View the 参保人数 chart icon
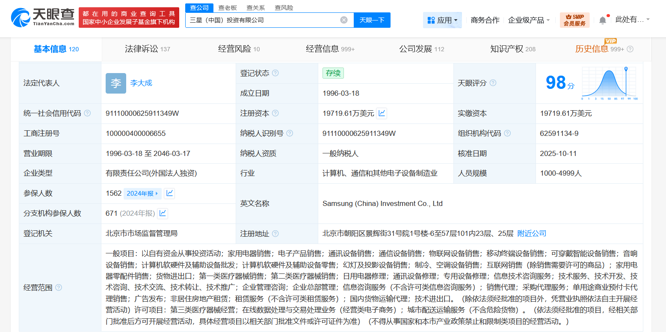 (x=169, y=193)
